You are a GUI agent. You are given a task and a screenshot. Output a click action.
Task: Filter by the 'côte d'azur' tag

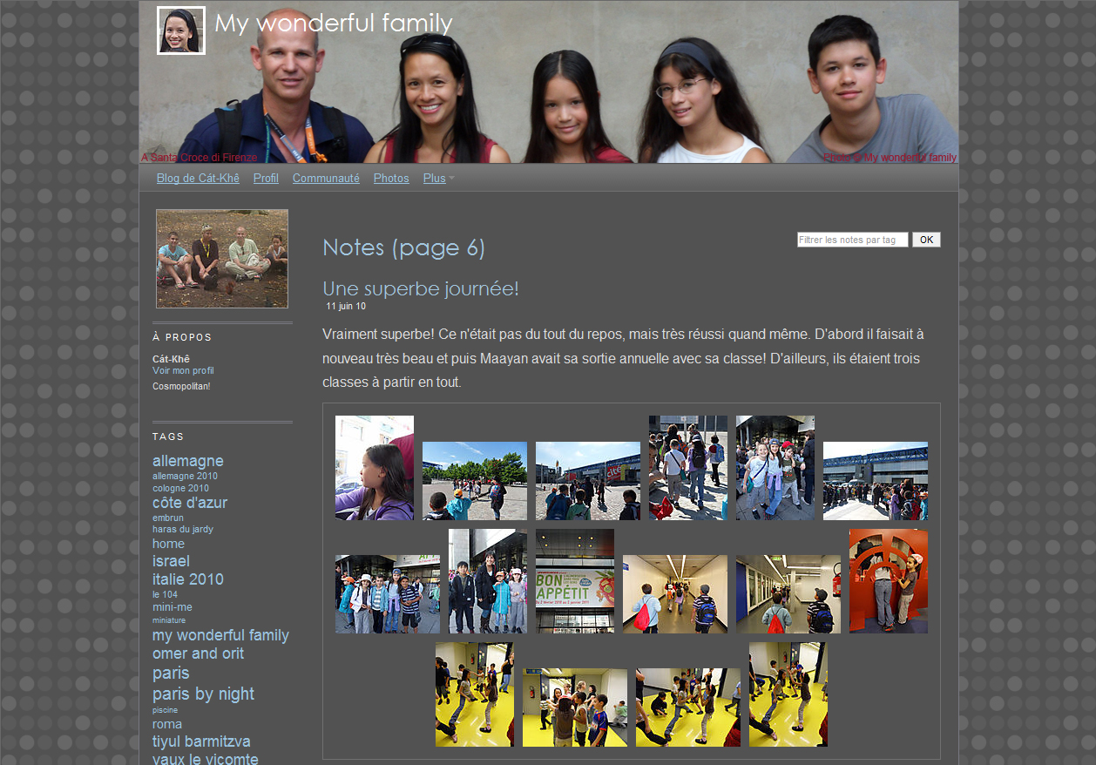(190, 503)
